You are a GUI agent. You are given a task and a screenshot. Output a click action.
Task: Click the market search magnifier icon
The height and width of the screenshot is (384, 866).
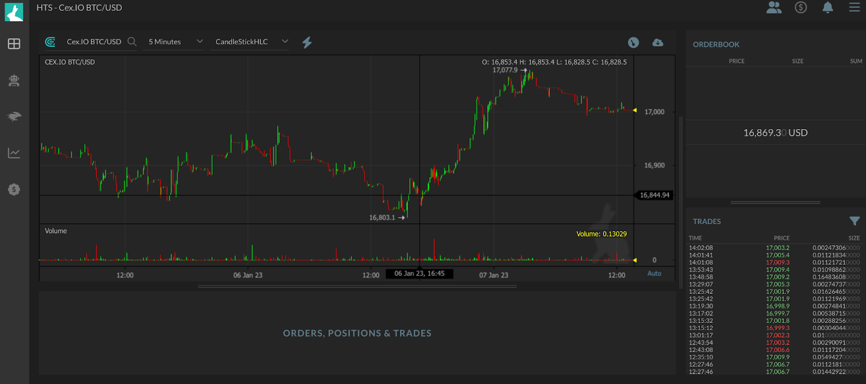[132, 42]
